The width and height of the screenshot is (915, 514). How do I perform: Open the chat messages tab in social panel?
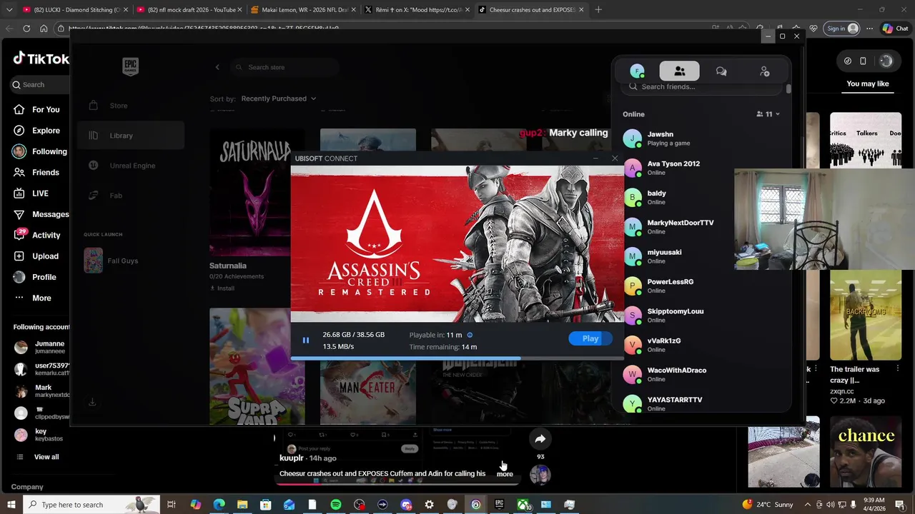click(x=721, y=71)
